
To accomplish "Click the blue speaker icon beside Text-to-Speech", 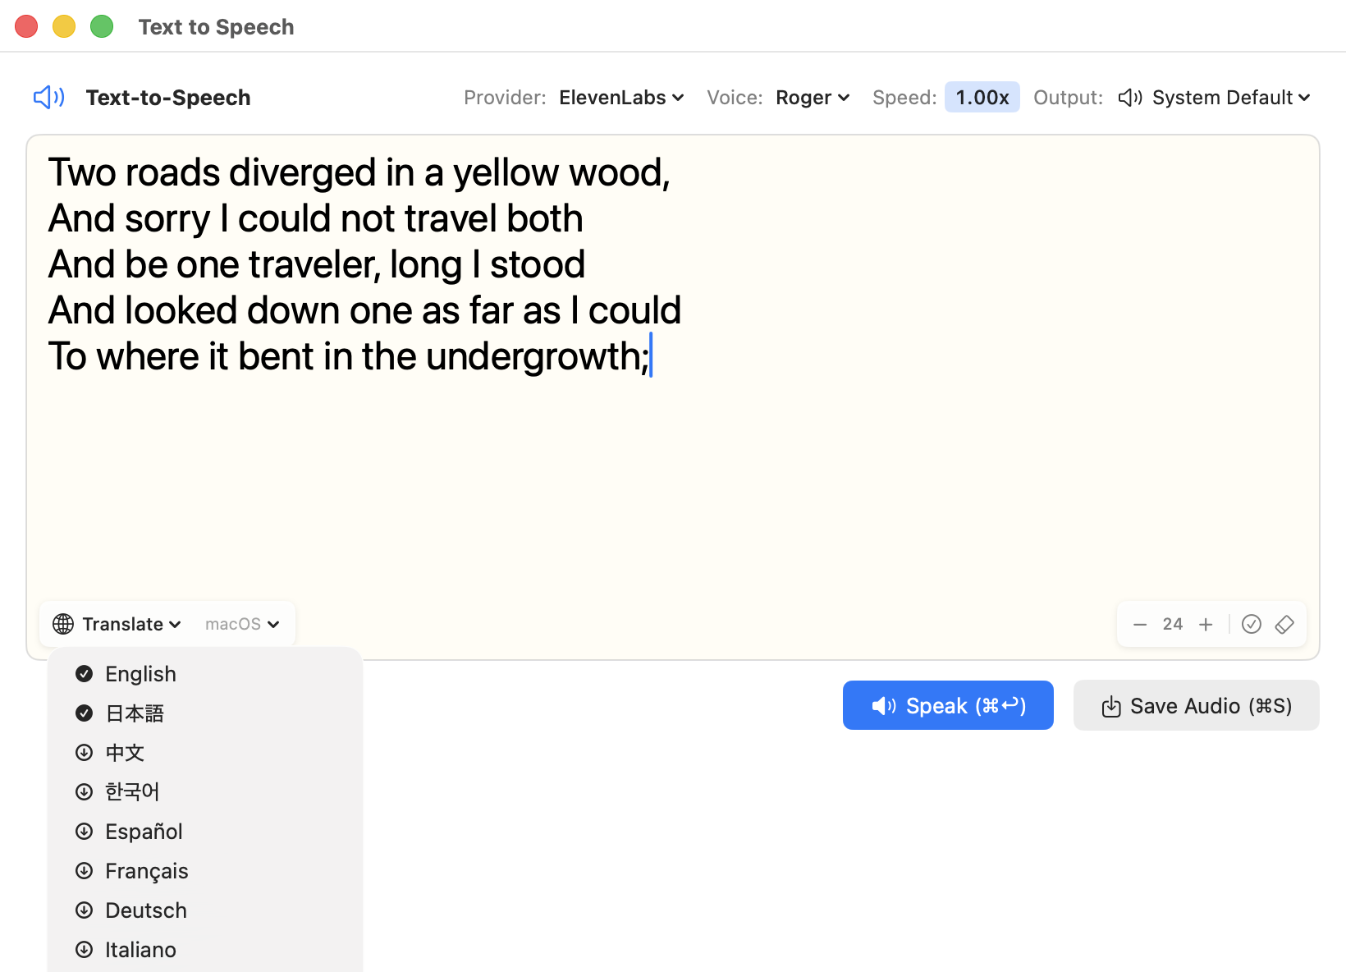I will coord(48,98).
